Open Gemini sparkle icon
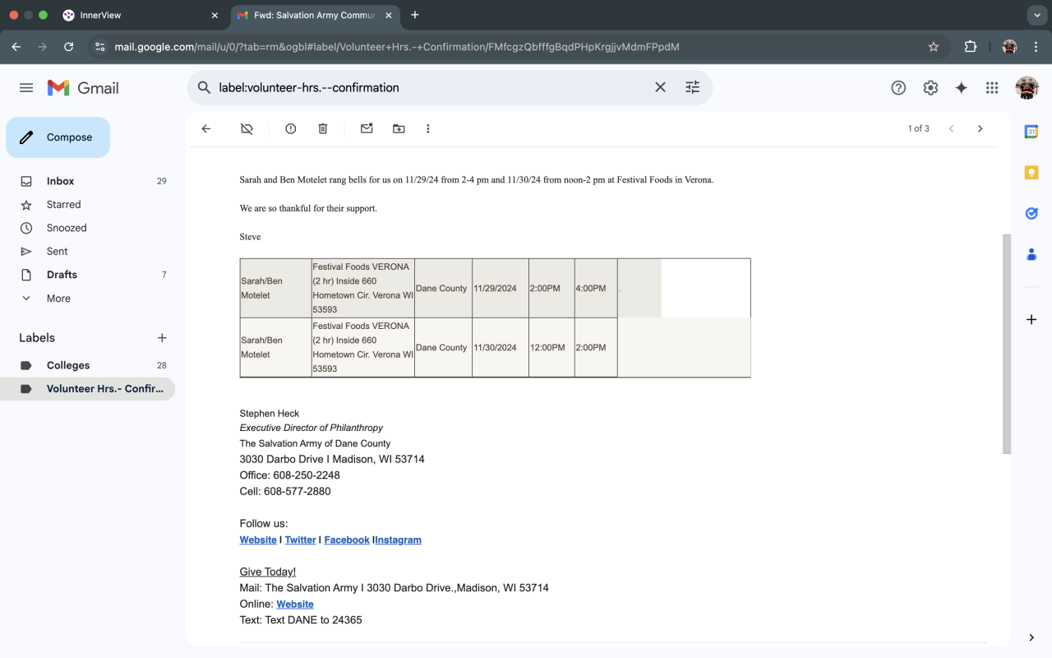The width and height of the screenshot is (1052, 658). click(x=962, y=88)
